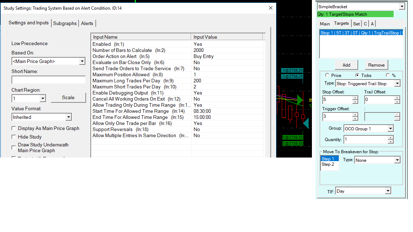This screenshot has height=232, width=413.
Task: Increase the Quantity with up arrow
Action: click(391, 138)
